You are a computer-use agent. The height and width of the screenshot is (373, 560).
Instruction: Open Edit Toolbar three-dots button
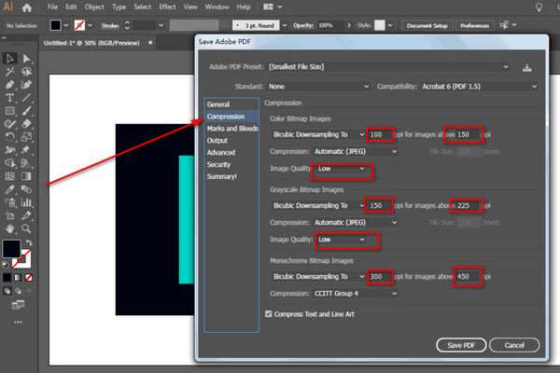(18, 322)
